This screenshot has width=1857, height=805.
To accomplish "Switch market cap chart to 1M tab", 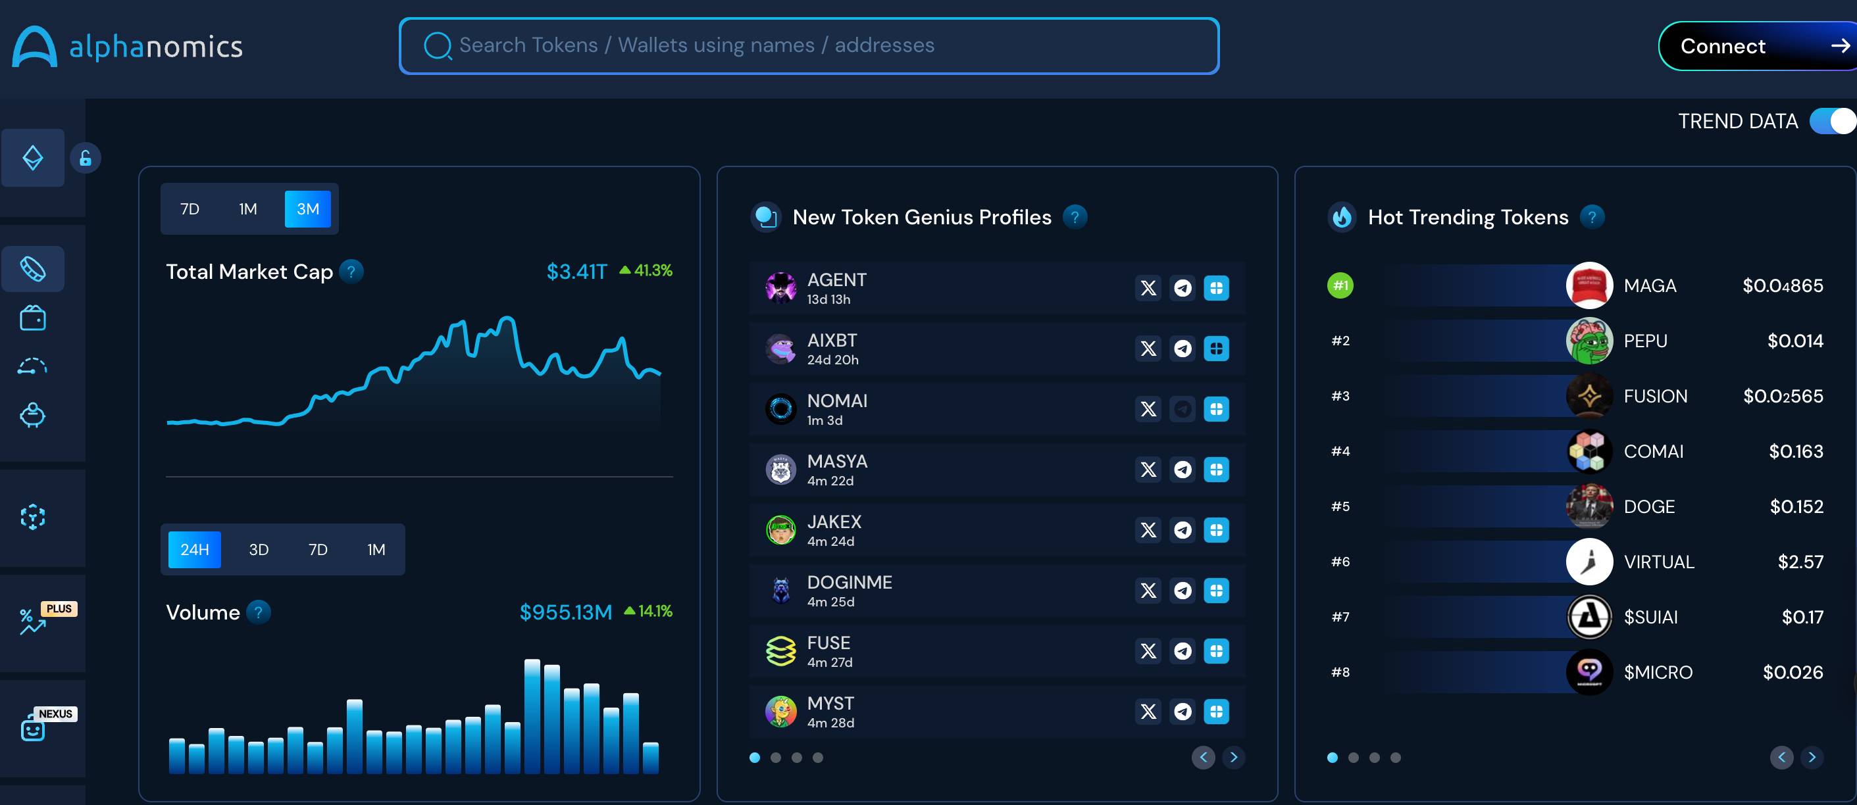I will pyautogui.click(x=248, y=209).
